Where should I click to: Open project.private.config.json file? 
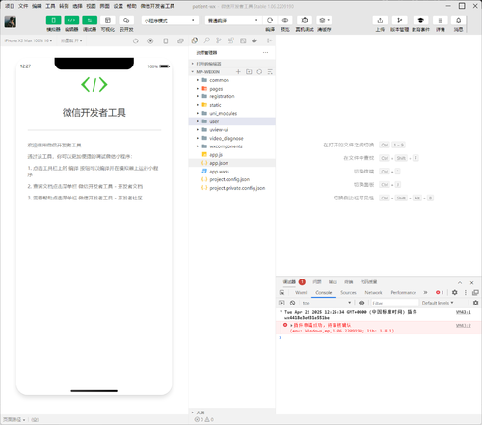coord(232,188)
